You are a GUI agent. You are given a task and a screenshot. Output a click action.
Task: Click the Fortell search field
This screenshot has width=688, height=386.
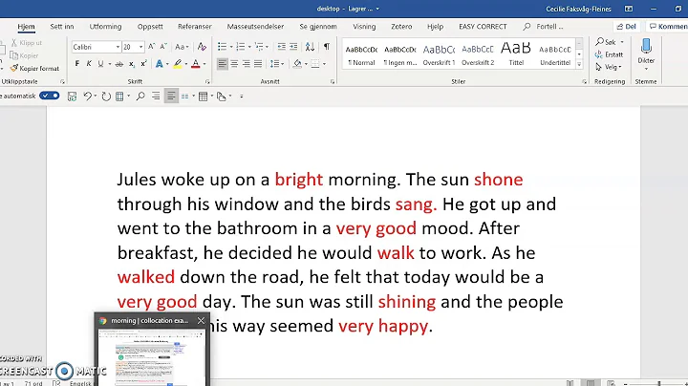pyautogui.click(x=544, y=27)
